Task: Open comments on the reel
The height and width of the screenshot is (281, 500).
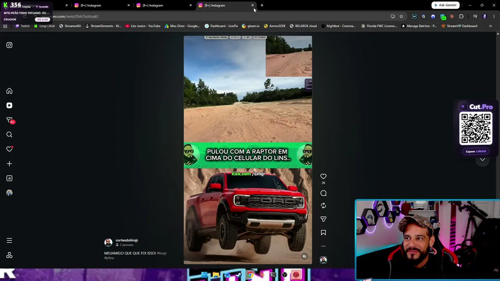Action: point(323,193)
